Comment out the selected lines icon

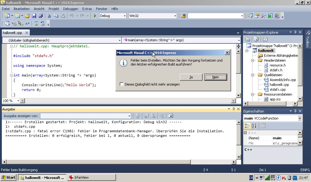coord(36,23)
